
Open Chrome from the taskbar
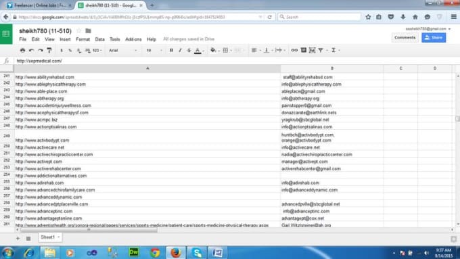pos(155,252)
